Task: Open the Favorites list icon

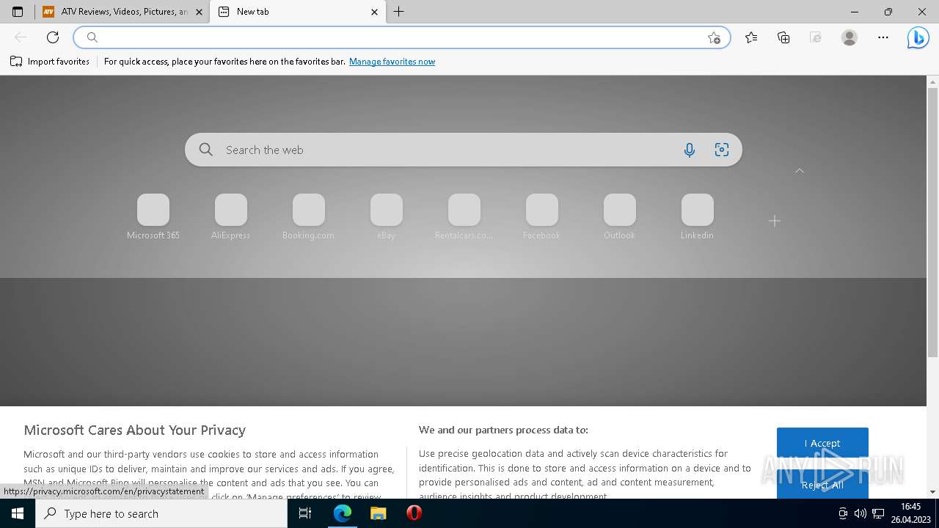Action: [751, 37]
